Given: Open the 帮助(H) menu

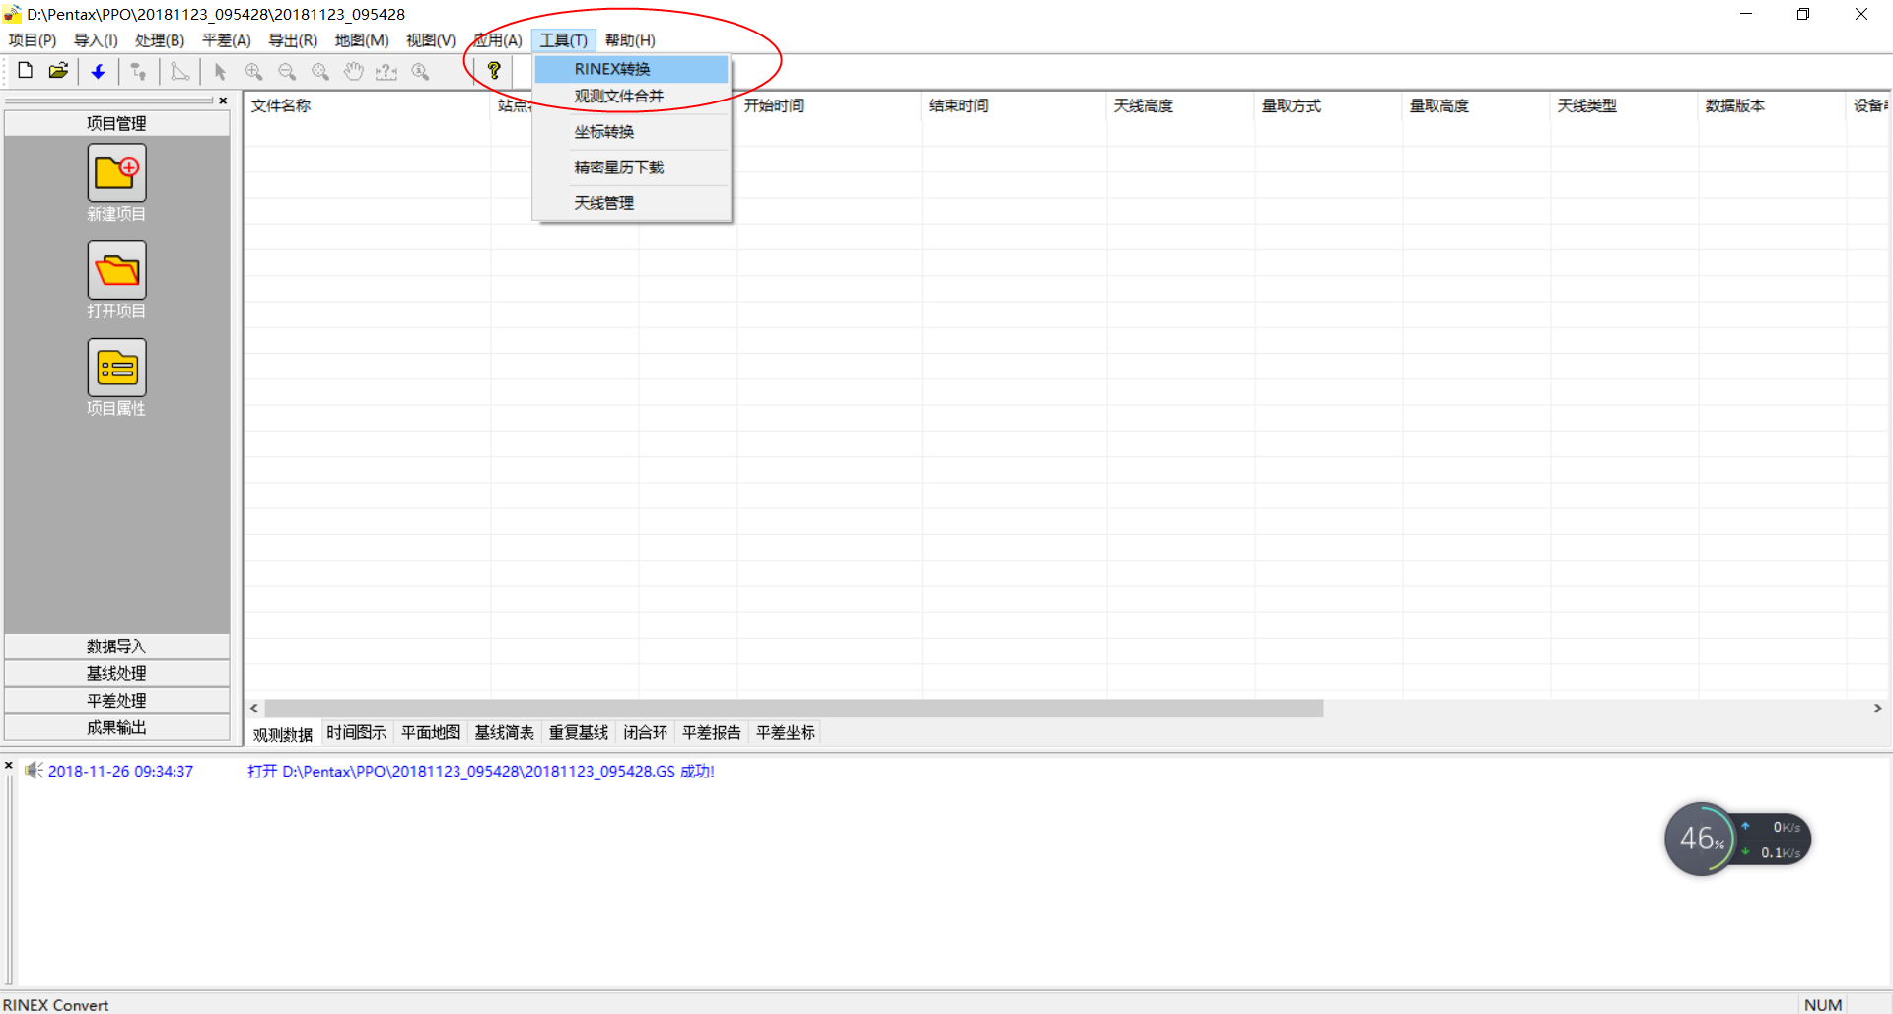Looking at the screenshot, I should tap(630, 40).
